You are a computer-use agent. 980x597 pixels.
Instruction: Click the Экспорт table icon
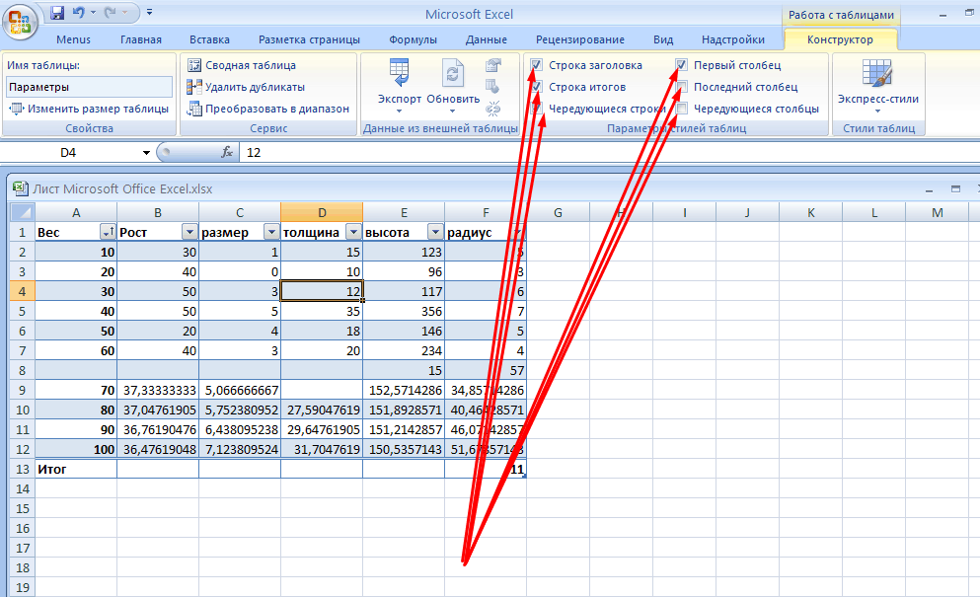tap(399, 73)
